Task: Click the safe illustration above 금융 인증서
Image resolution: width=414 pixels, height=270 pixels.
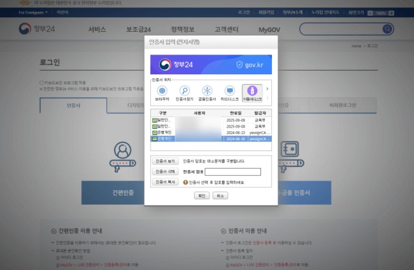Action: pos(290,157)
